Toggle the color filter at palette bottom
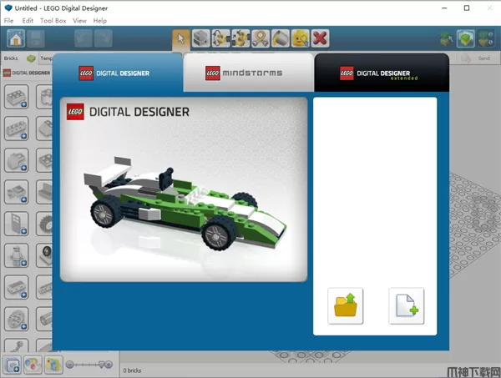Image resolution: width=501 pixels, height=378 pixels. tap(33, 364)
